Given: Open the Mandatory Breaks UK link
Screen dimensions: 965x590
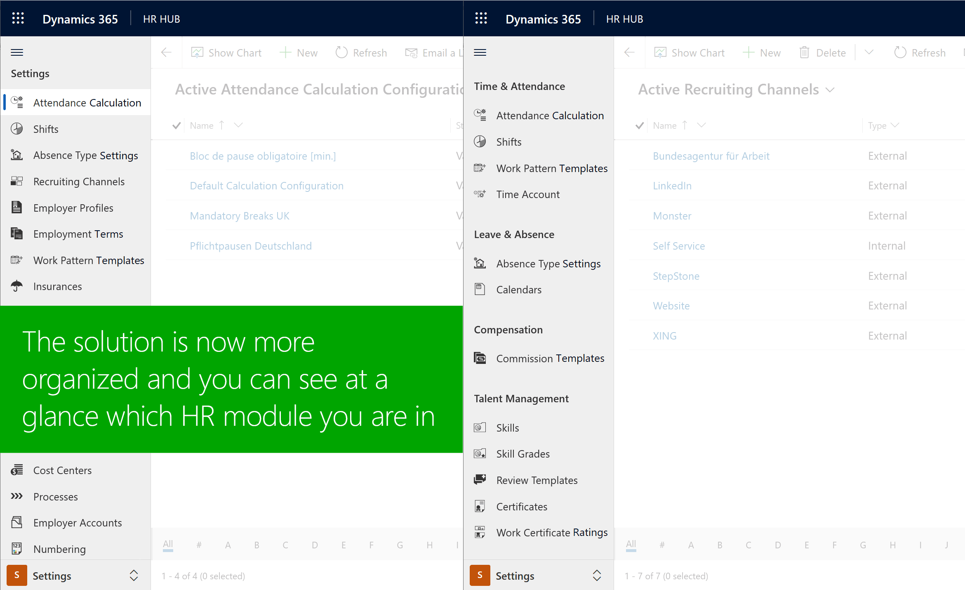Looking at the screenshot, I should [240, 216].
